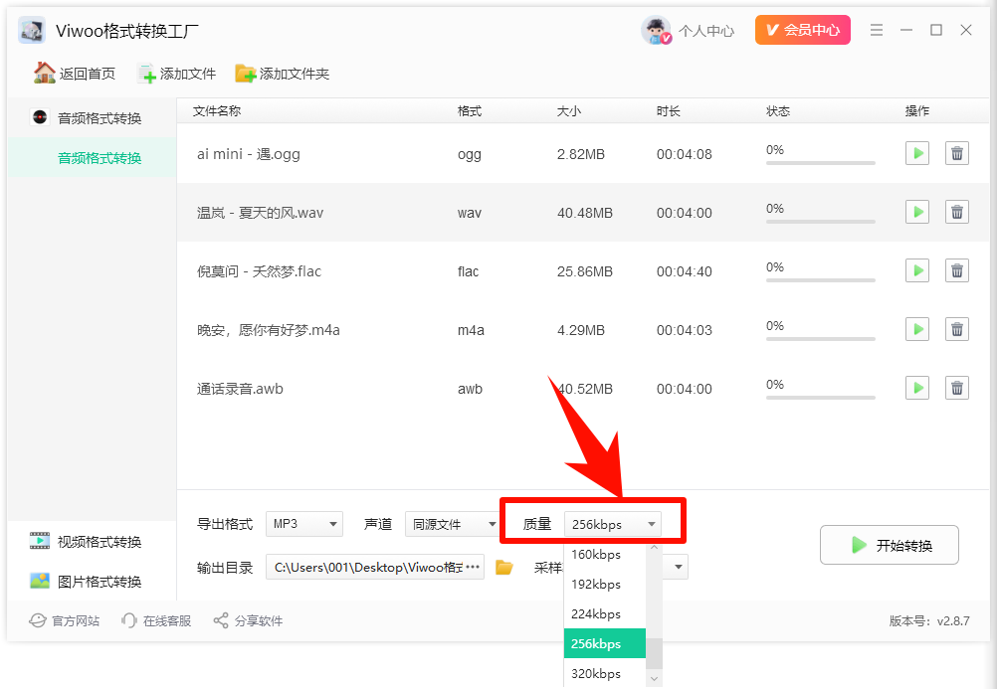Click the quality list scrollbar thumb
Screen dimensions: 997x689
tap(654, 653)
